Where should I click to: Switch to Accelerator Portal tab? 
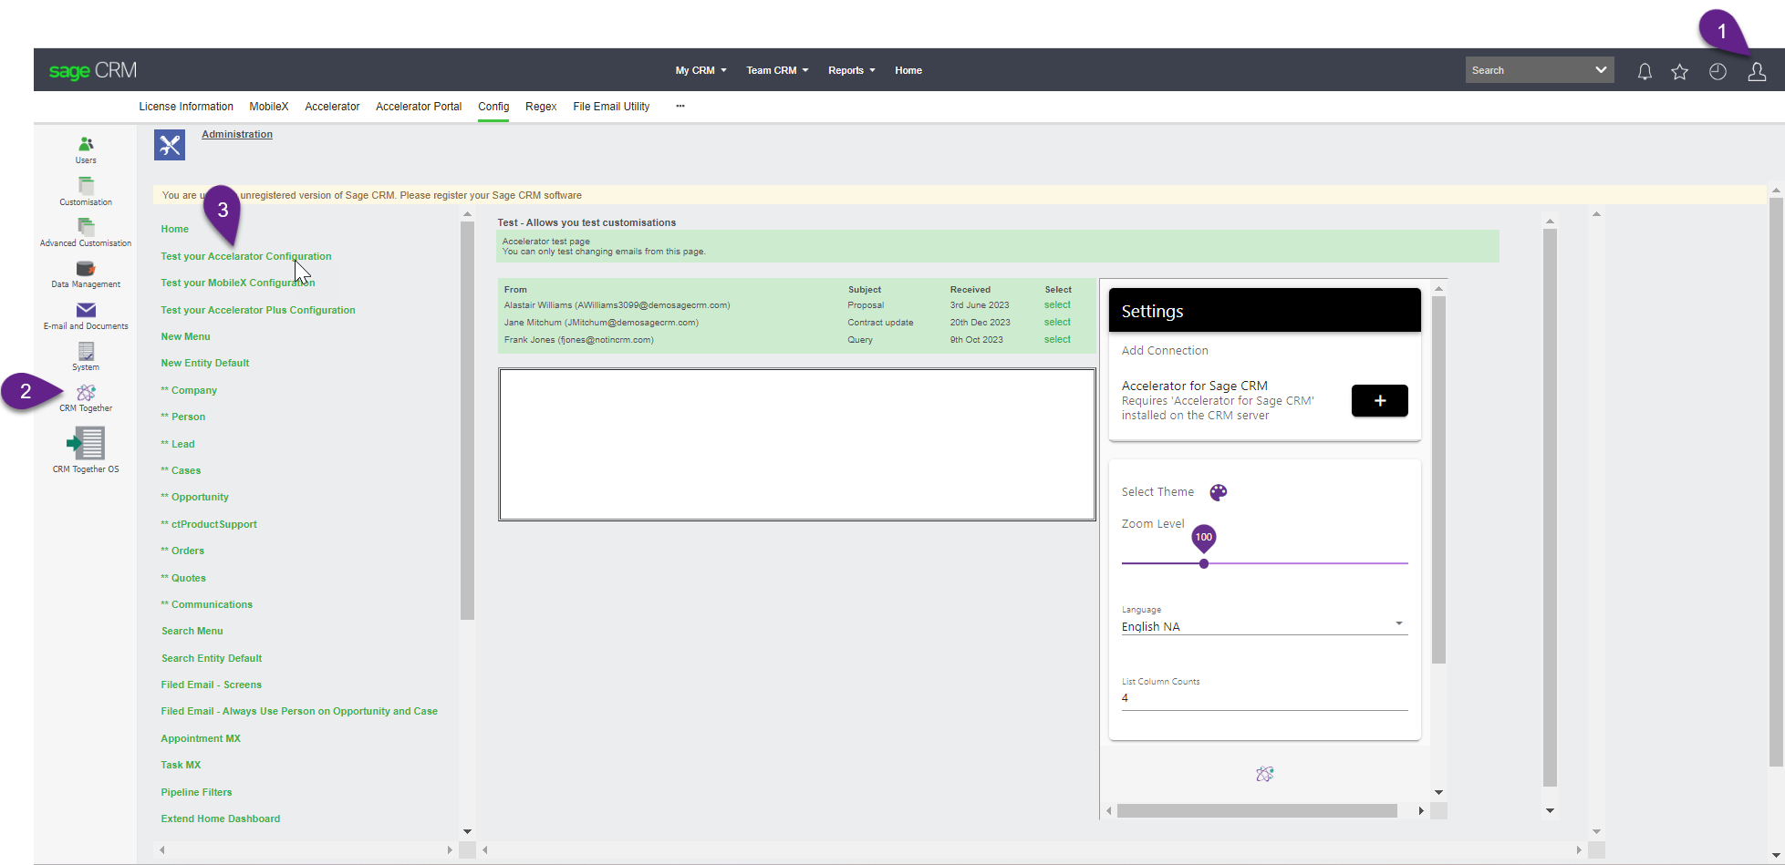419,107
